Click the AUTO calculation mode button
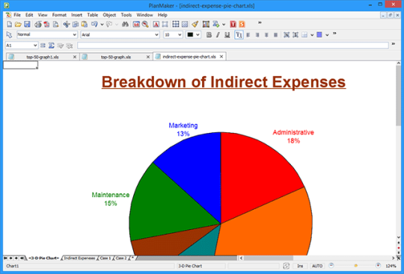This screenshot has width=404, height=274. [317, 266]
